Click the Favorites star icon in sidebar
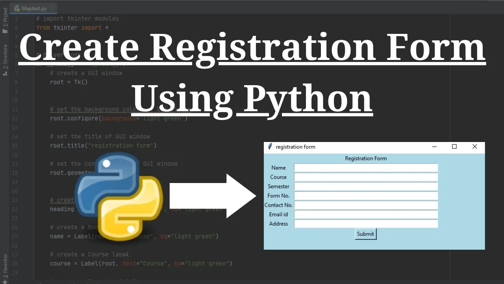Image resolution: width=504 pixels, height=284 pixels. (x=5, y=281)
